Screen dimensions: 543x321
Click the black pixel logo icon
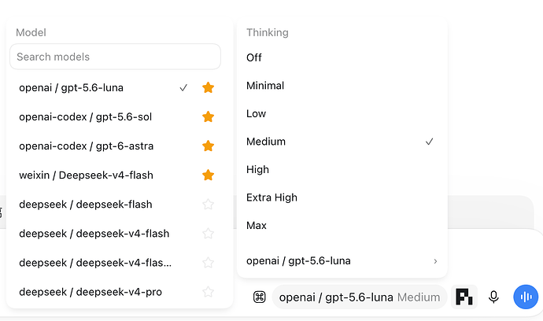(464, 297)
